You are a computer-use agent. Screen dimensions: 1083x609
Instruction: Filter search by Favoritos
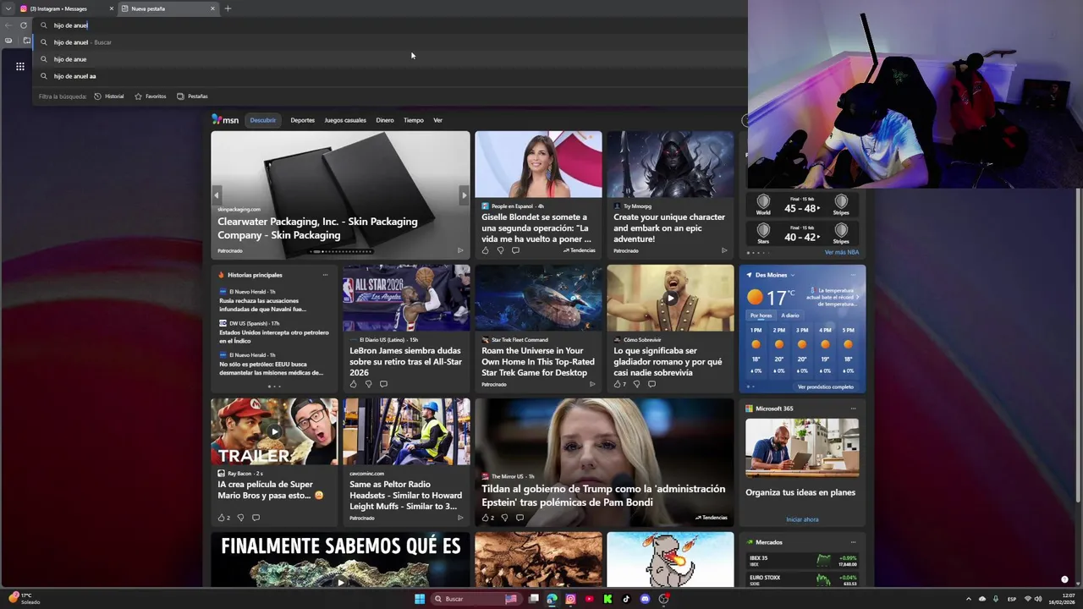(x=151, y=96)
